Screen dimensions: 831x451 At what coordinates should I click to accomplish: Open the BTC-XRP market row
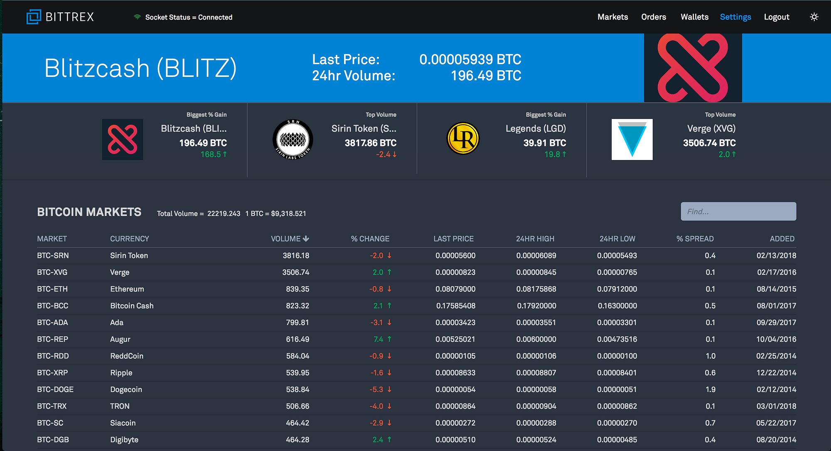click(417, 373)
